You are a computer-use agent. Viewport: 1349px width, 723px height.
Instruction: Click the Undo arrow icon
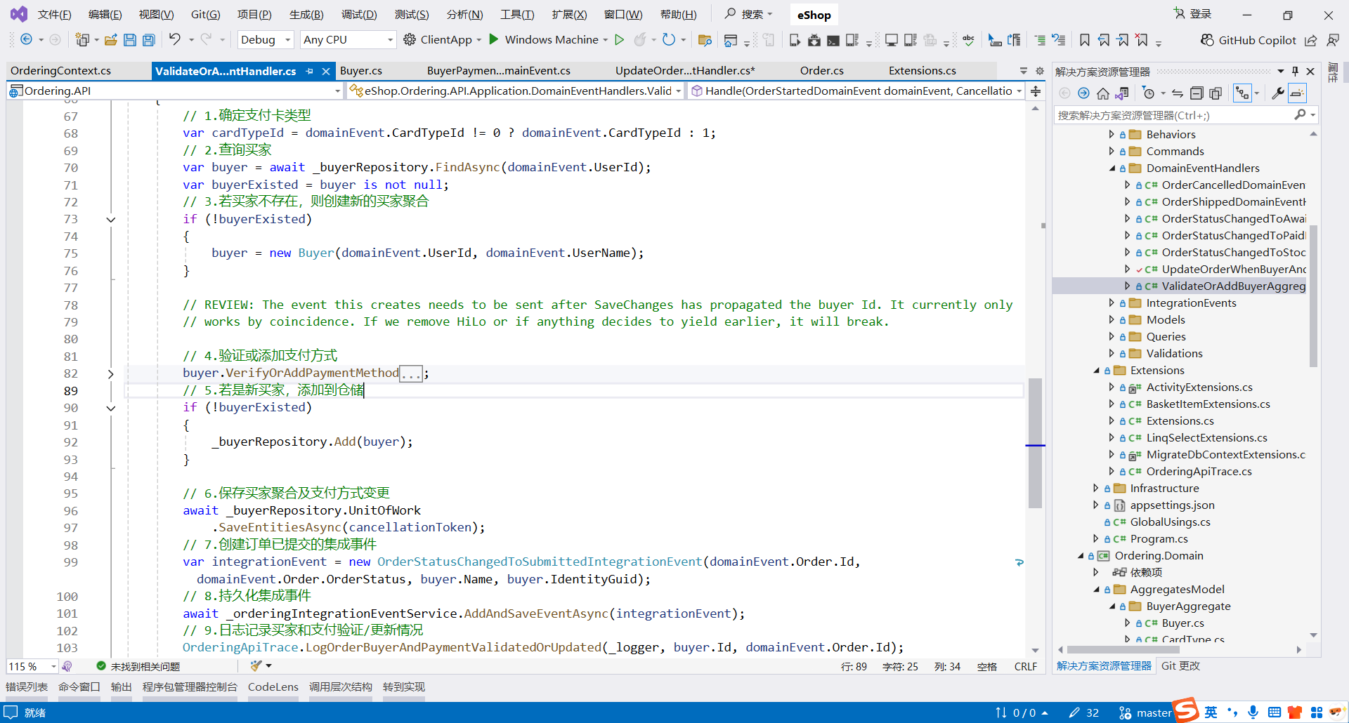[175, 39]
